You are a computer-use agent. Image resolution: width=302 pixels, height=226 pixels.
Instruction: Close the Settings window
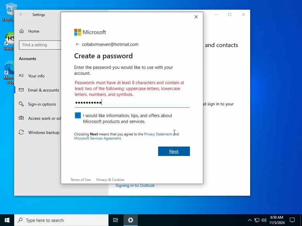(243, 15)
